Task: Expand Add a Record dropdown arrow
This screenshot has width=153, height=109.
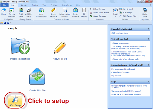Action: (56, 16)
